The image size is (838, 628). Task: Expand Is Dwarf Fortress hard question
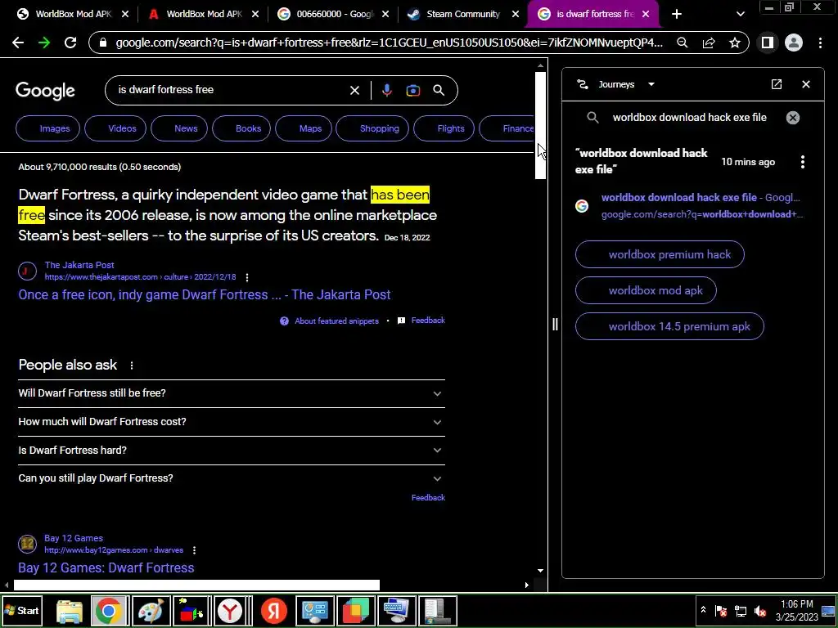point(232,451)
